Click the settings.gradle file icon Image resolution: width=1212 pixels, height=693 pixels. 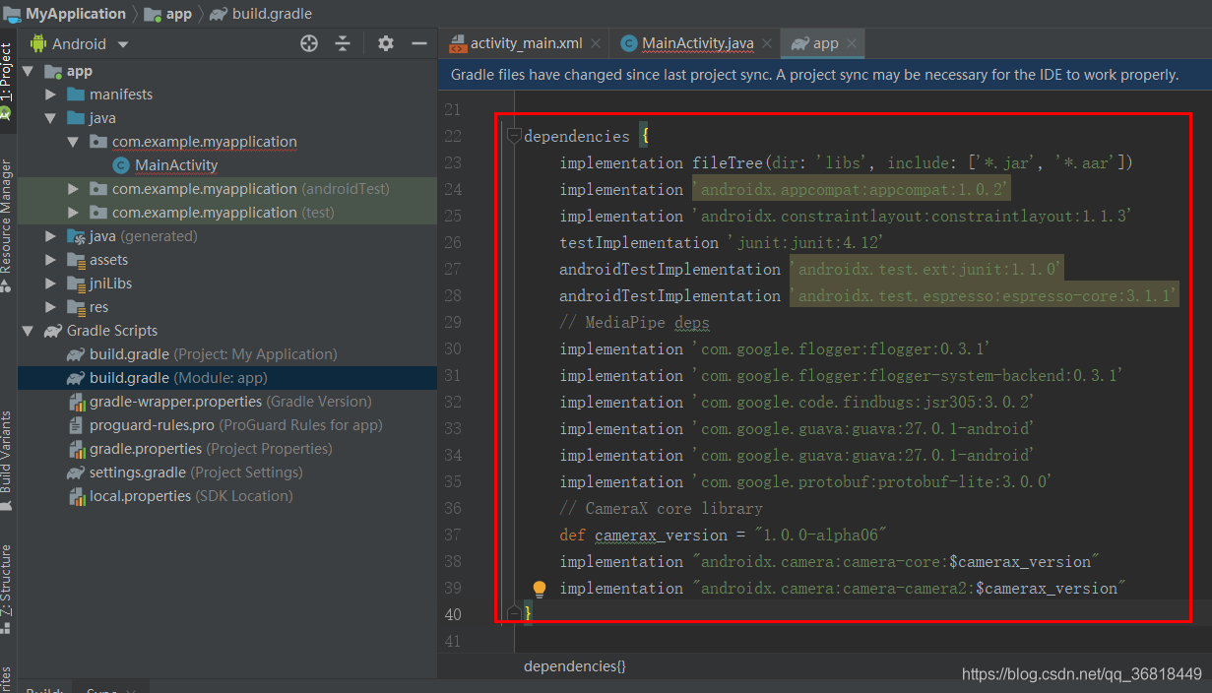(x=76, y=472)
